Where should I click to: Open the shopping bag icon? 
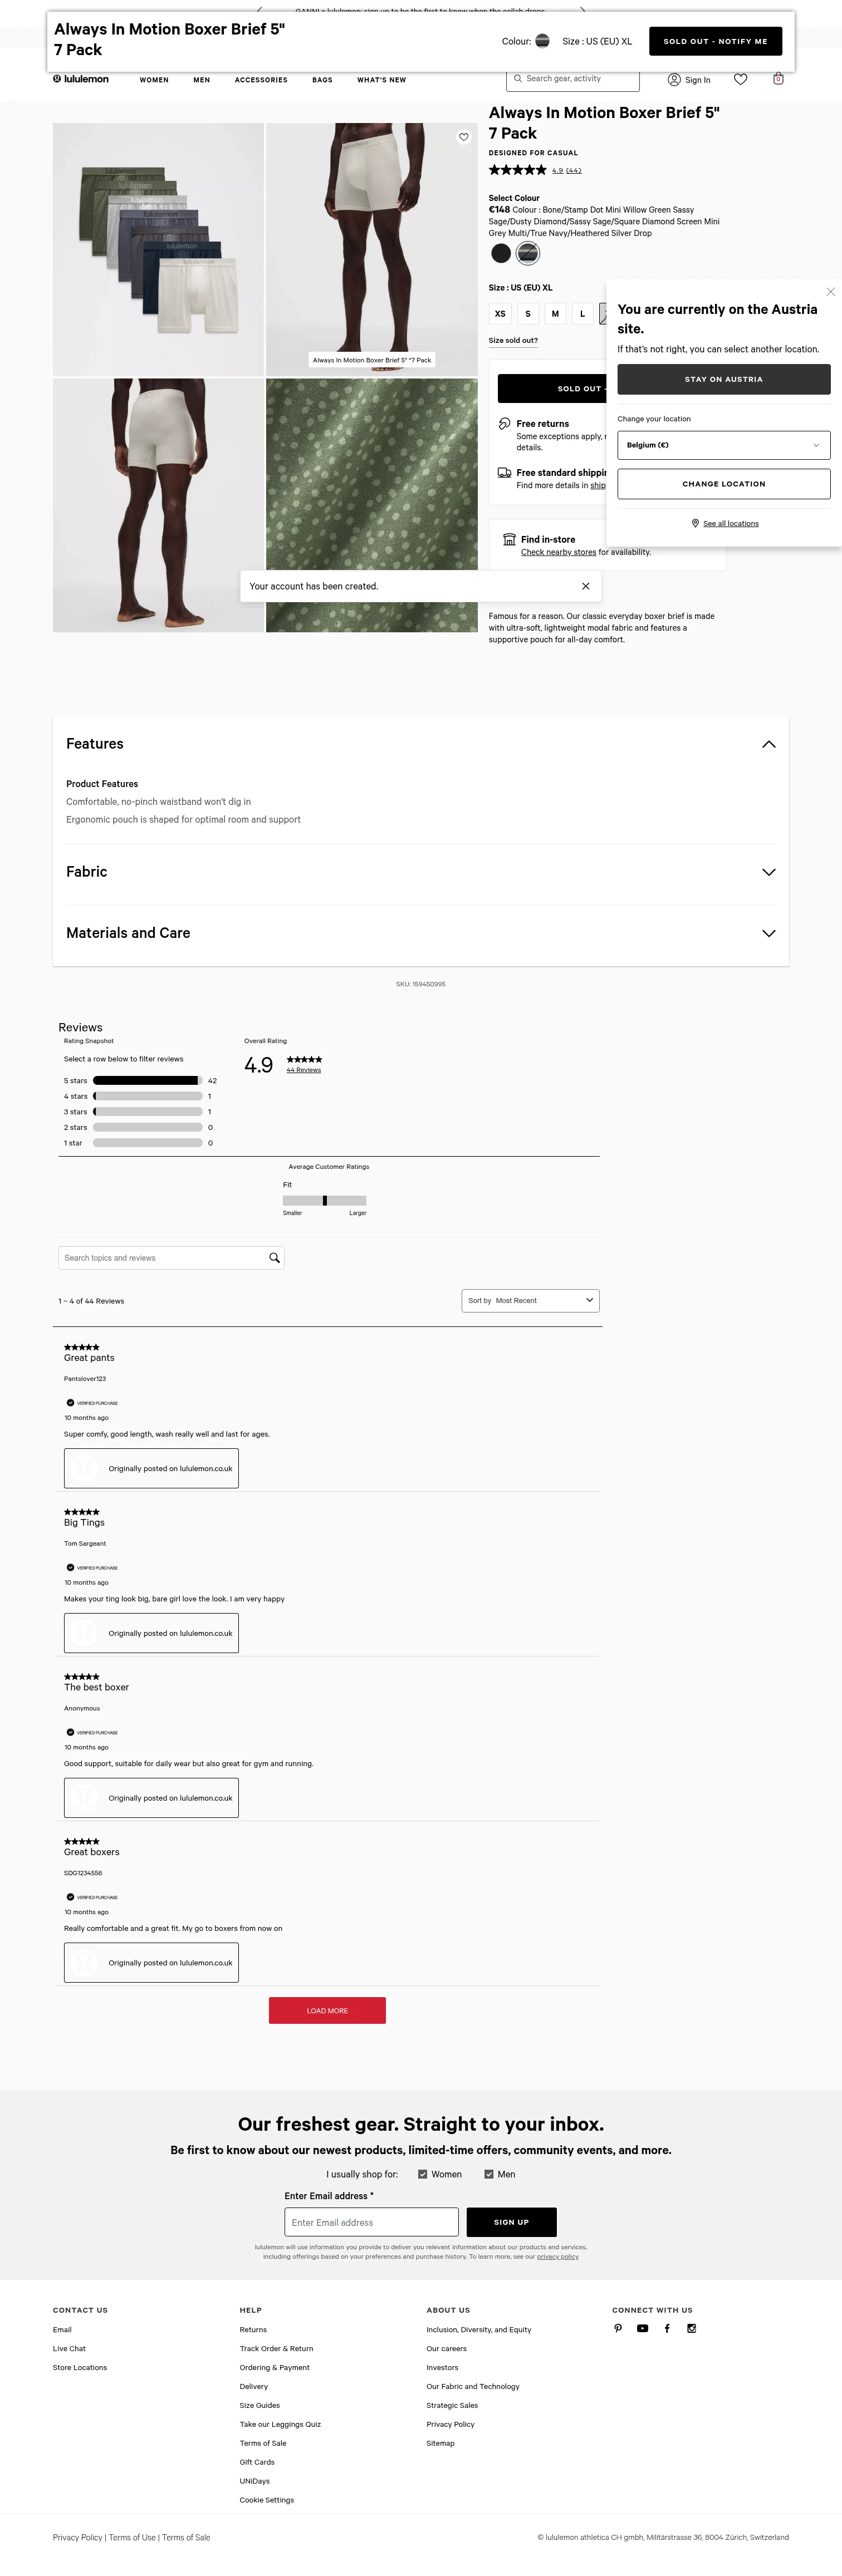pos(778,79)
